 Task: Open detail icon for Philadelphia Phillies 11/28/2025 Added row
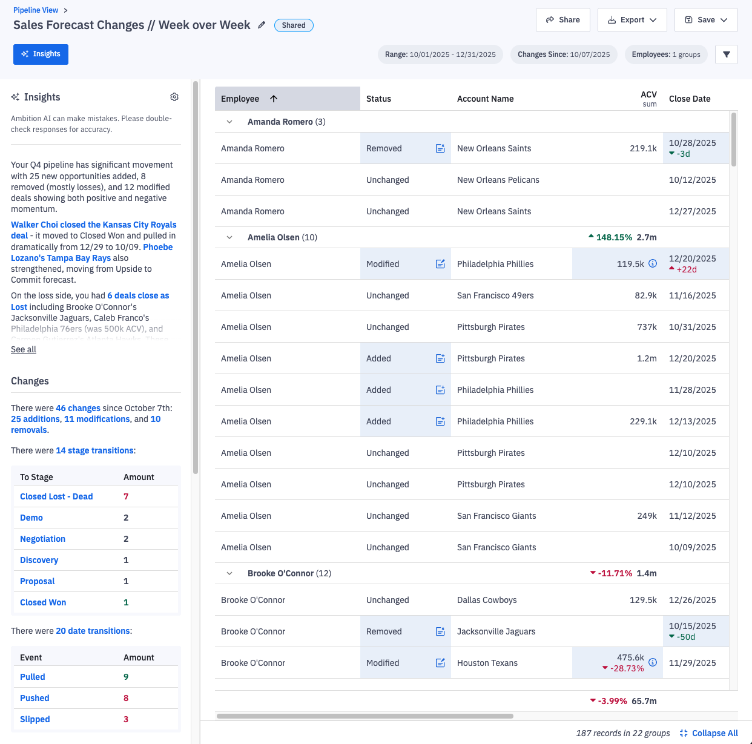coord(440,390)
